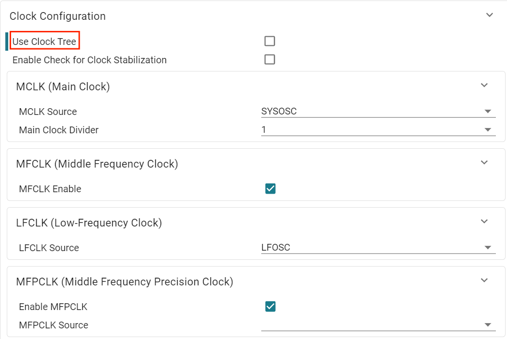Click the MCLK (Main Clock) heading

(x=63, y=86)
